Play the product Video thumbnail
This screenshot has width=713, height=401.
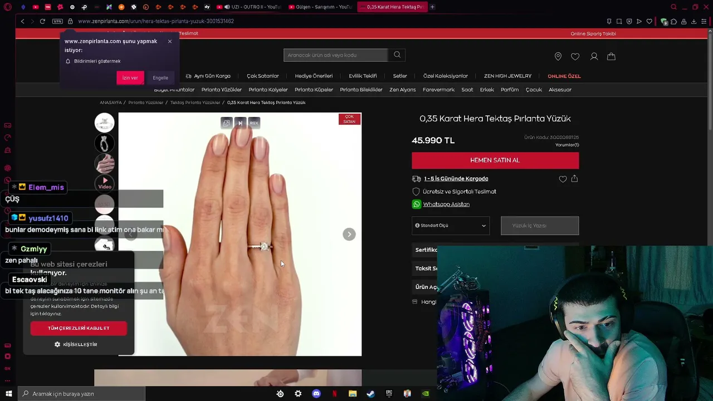click(x=104, y=183)
